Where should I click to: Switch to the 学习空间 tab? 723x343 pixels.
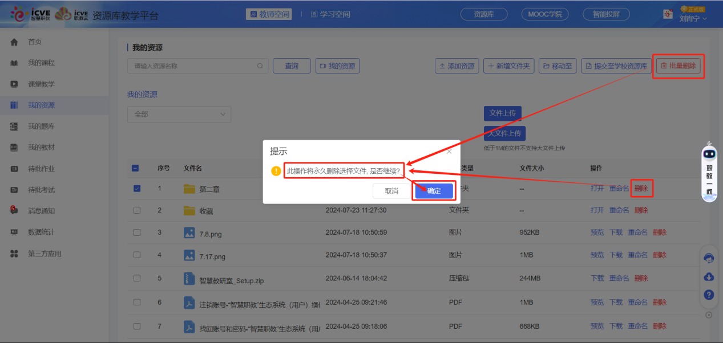click(x=330, y=14)
